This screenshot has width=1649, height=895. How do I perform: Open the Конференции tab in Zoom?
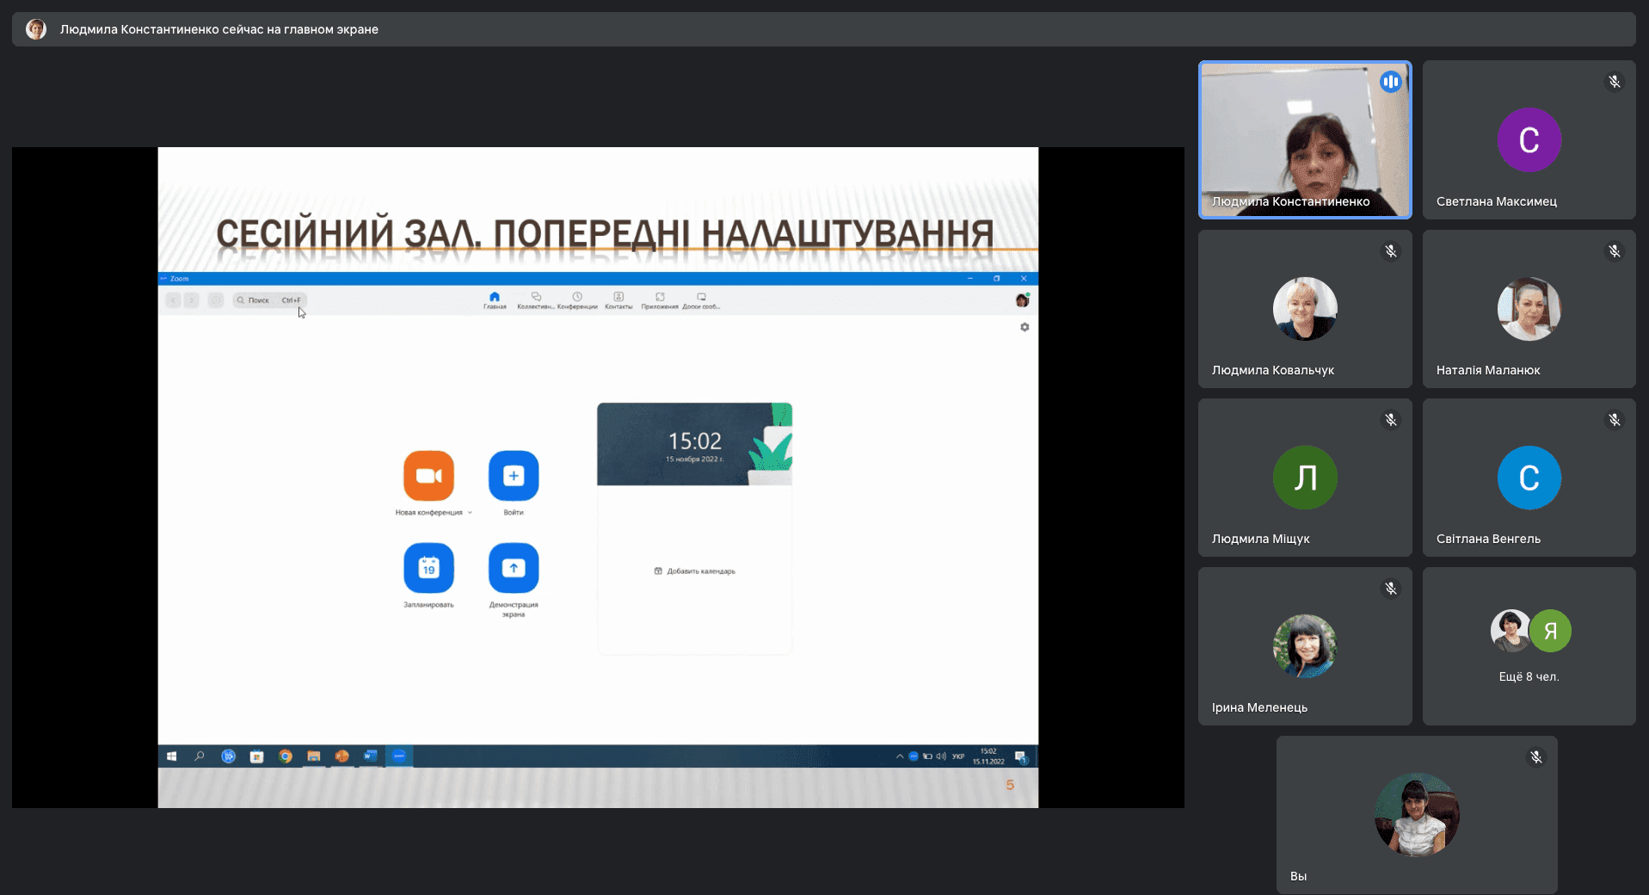(x=577, y=300)
